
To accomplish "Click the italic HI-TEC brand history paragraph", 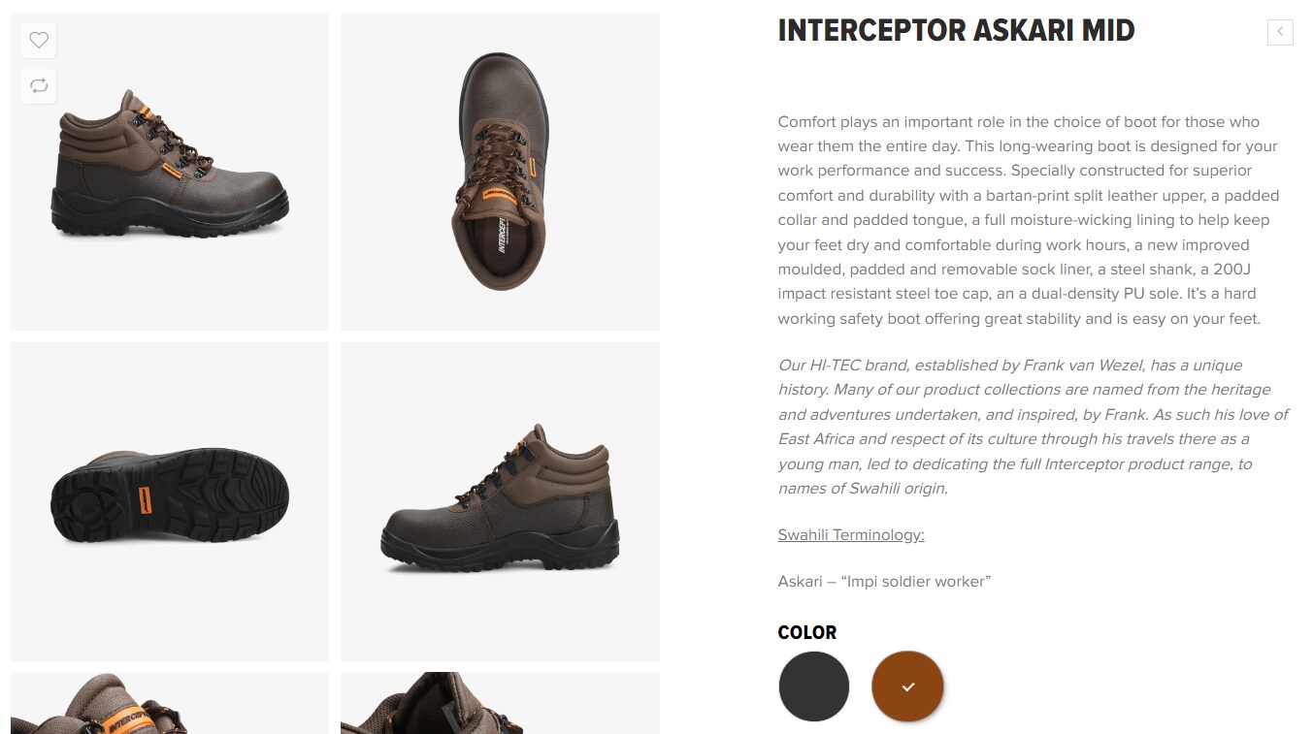I will click(1033, 427).
